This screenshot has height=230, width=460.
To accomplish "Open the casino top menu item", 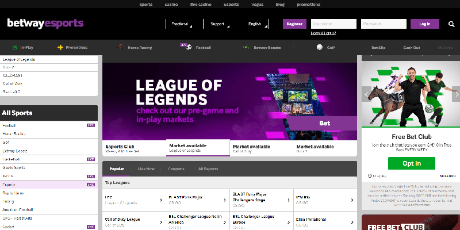I will click(171, 5).
